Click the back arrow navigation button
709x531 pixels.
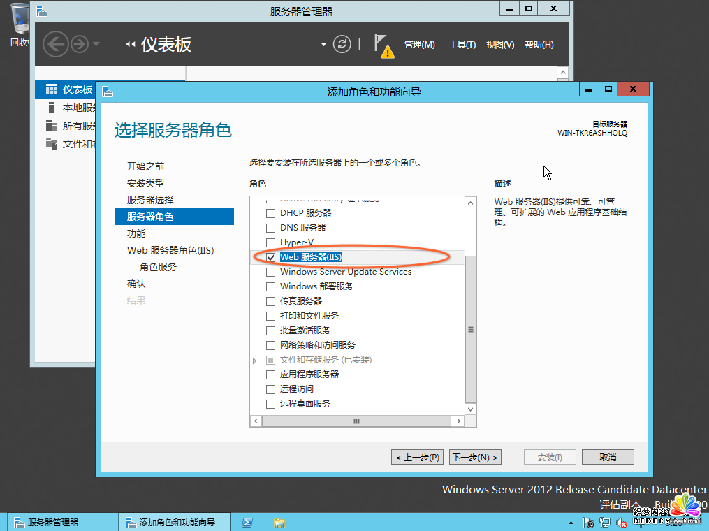pos(55,44)
